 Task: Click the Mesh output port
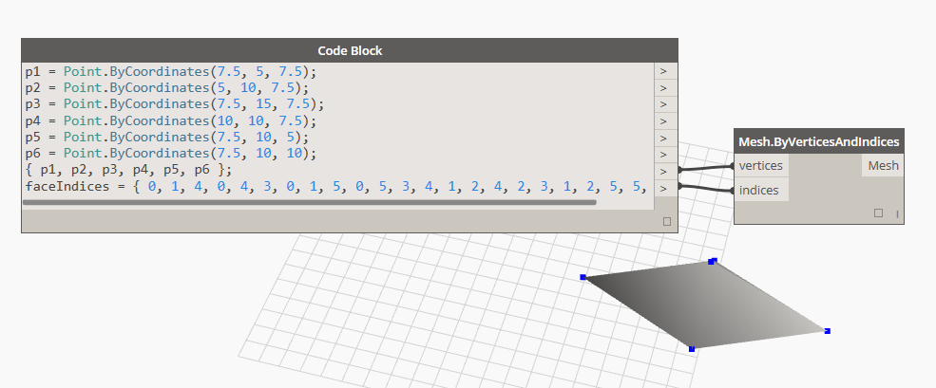pyautogui.click(x=883, y=166)
